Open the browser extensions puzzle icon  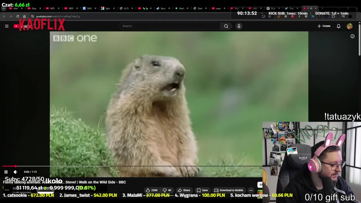pos(333,16)
